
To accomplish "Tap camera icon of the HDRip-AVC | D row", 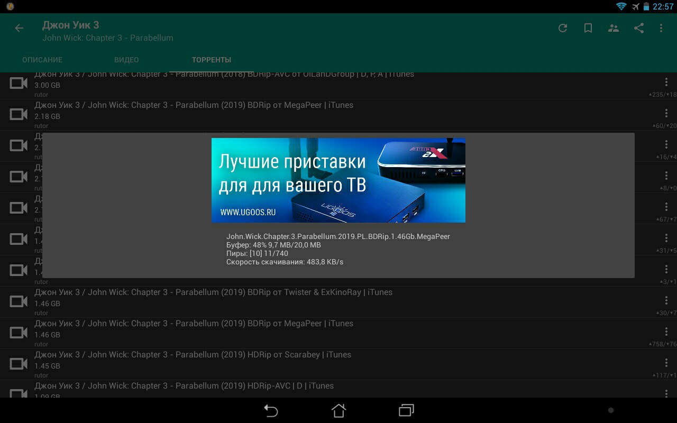I will point(19,393).
